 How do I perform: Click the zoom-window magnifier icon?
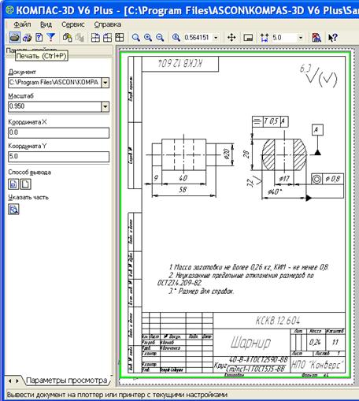pos(135,38)
